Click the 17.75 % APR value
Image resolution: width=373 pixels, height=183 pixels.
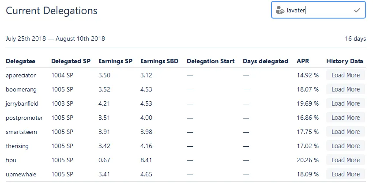[x=308, y=132]
